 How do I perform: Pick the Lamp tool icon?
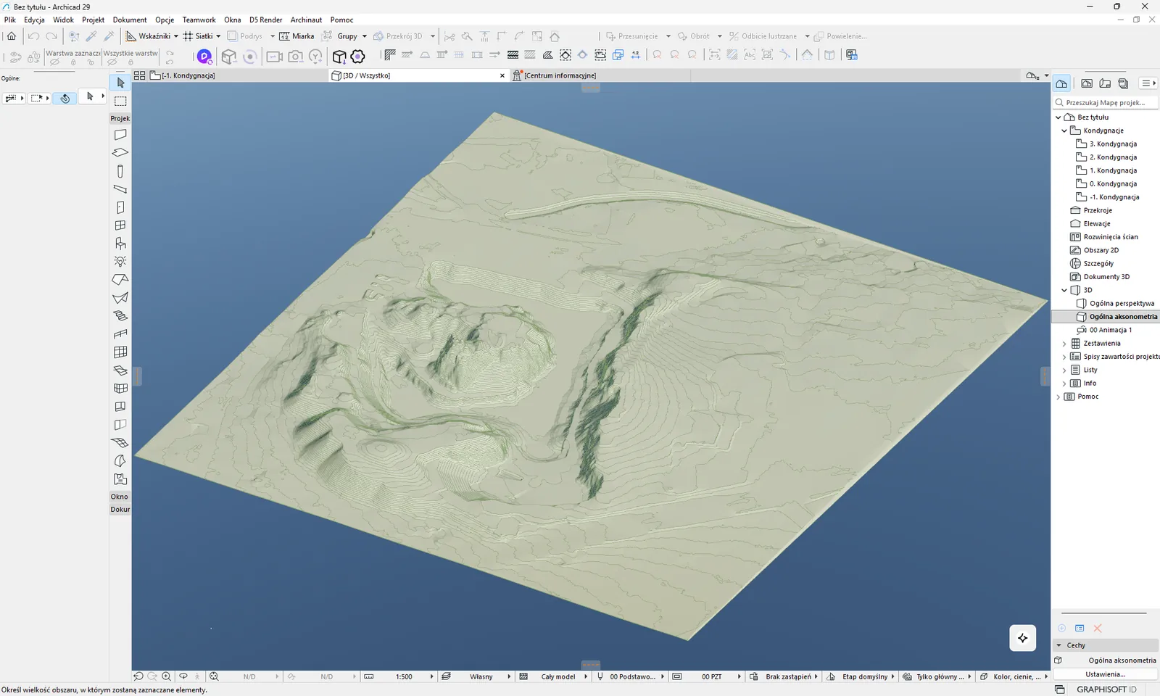pos(120,261)
